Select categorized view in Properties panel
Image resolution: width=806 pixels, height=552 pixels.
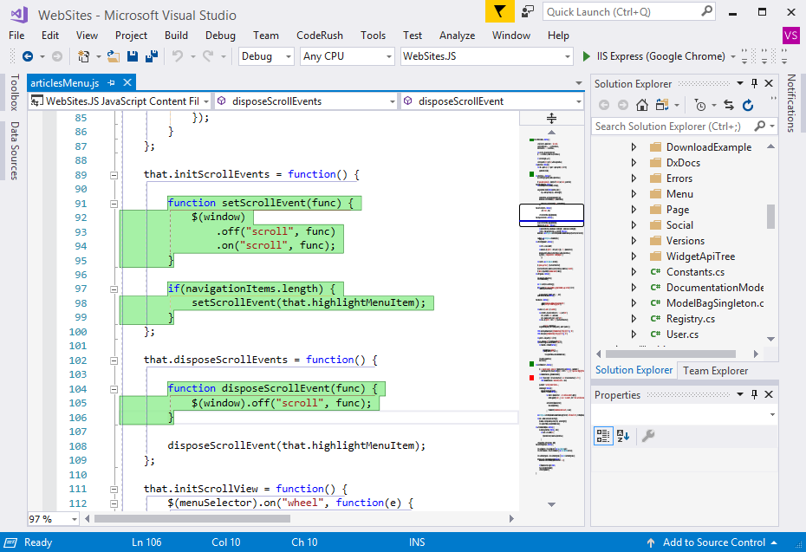tap(601, 436)
